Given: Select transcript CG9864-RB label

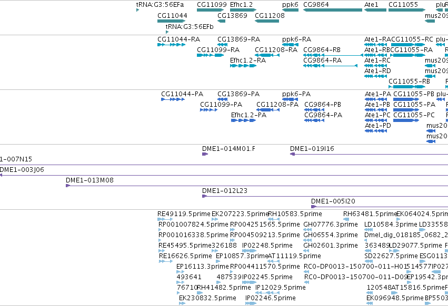Looking at the screenshot, I should (322, 50).
